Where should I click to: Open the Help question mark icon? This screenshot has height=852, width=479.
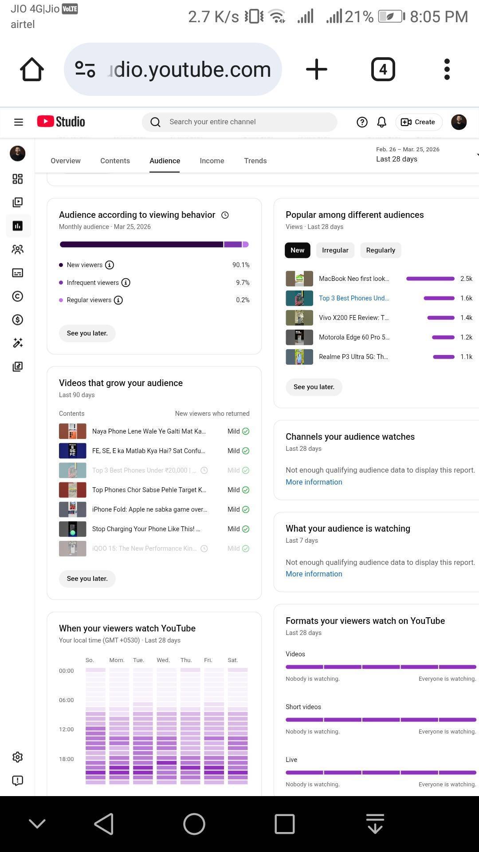coord(362,122)
